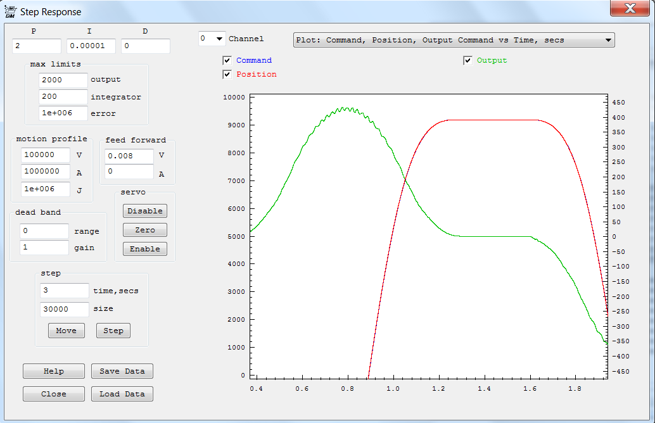The height and width of the screenshot is (423, 655).
Task: Expand the Plot type dropdown
Action: coord(454,40)
